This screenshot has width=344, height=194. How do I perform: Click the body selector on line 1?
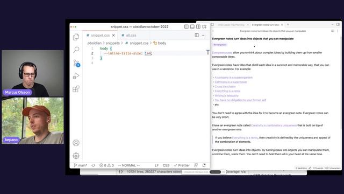[104, 48]
